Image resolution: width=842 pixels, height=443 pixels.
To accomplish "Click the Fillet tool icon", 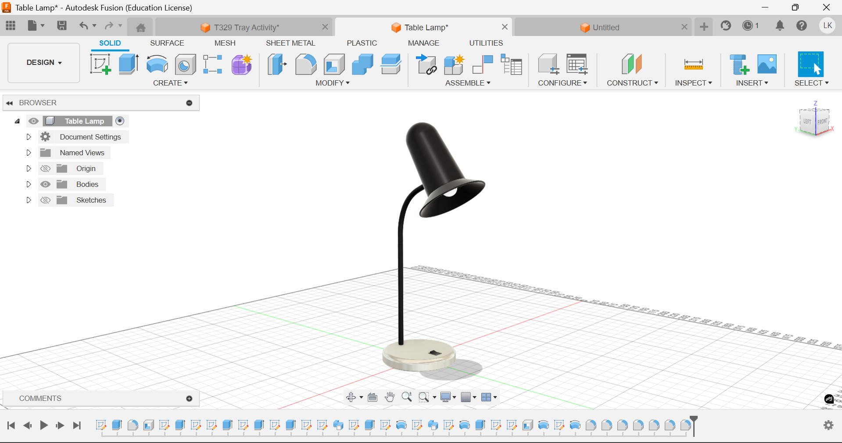I will click(x=305, y=64).
